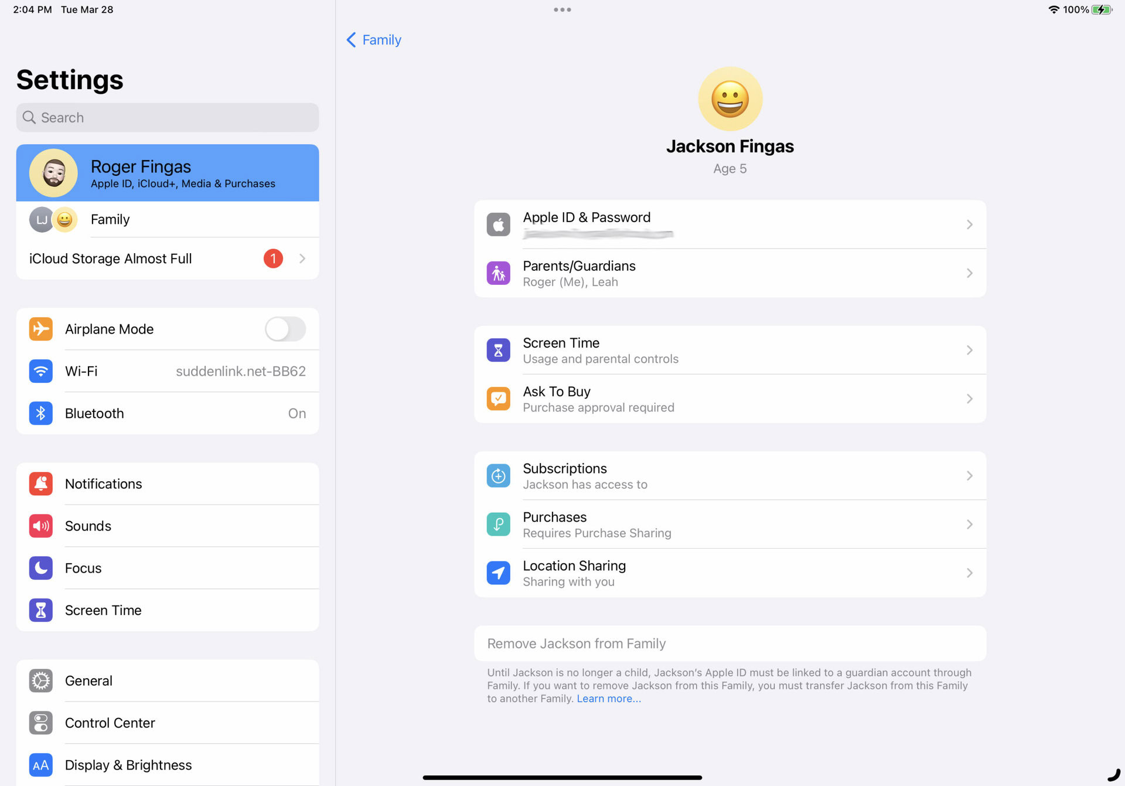This screenshot has height=786, width=1125.
Task: Open the Learn more link
Action: (608, 699)
